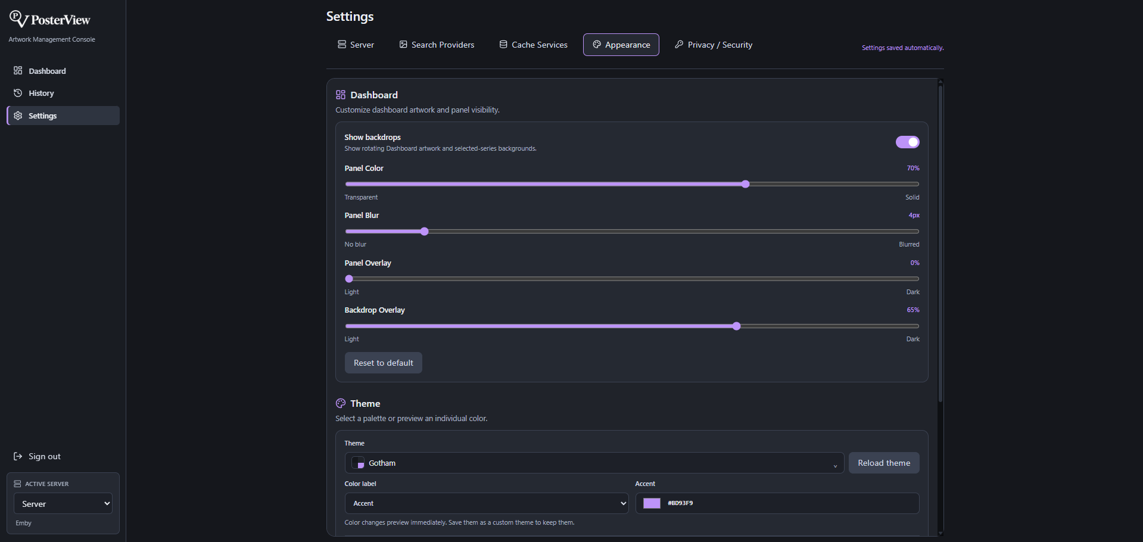Toggle the Show backdrops switch
Screen dimensions: 1143x542
click(x=907, y=142)
